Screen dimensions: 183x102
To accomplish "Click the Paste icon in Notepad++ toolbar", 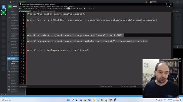I will point(41,8).
